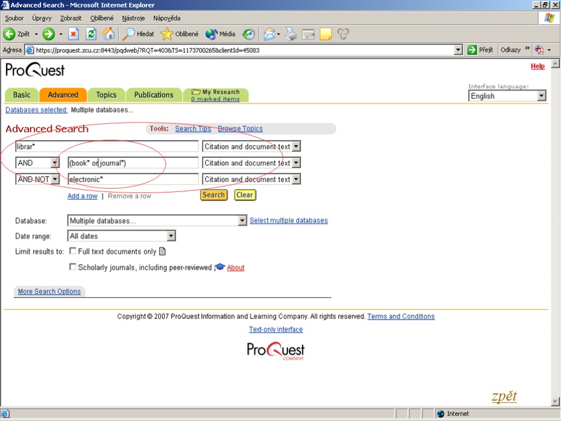Go to the Home page icon
The height and width of the screenshot is (421, 561).
pyautogui.click(x=109, y=34)
